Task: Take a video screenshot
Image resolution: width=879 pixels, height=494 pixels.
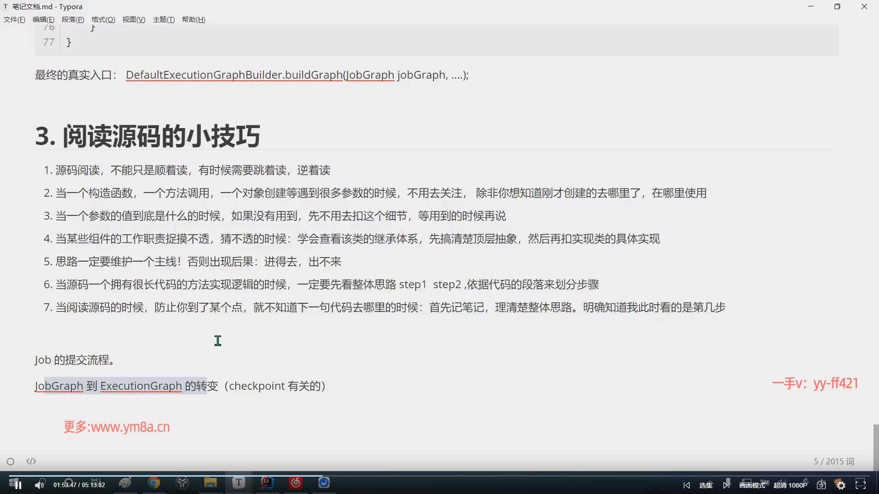Action: (821, 485)
